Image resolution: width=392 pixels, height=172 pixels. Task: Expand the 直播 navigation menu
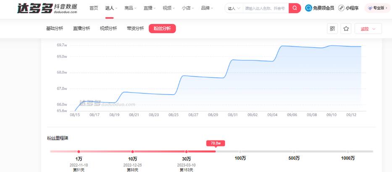tap(150, 8)
